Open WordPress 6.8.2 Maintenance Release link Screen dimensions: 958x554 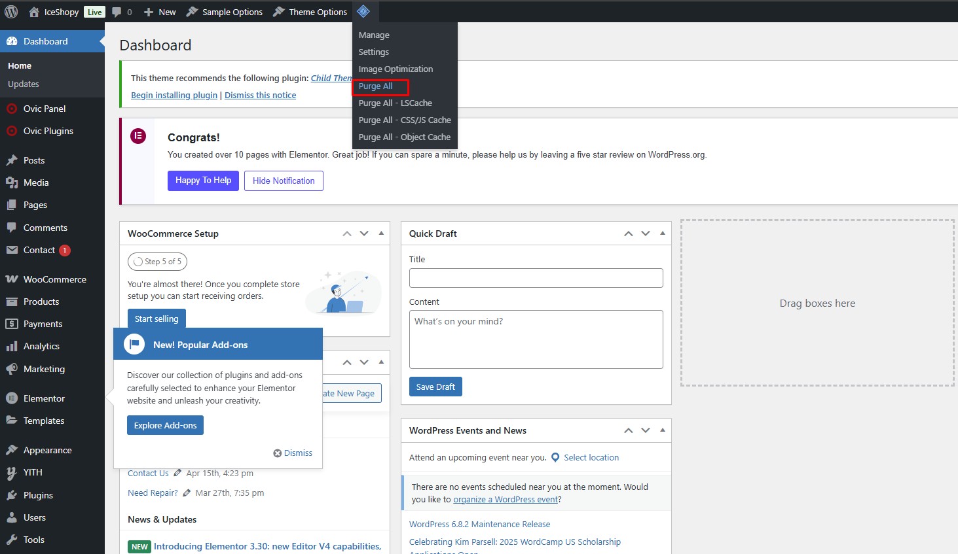(479, 524)
